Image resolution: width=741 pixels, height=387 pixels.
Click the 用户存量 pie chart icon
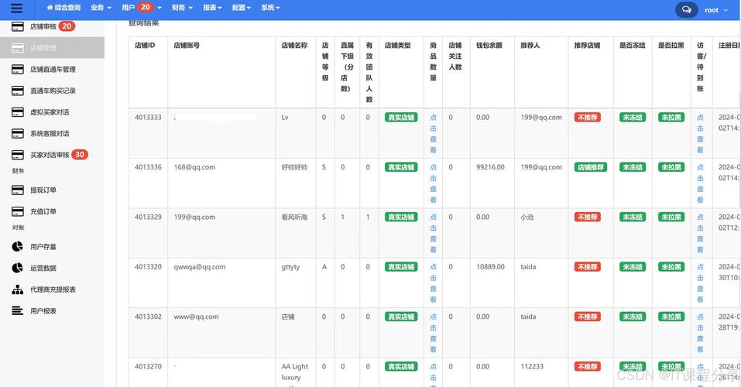click(18, 247)
